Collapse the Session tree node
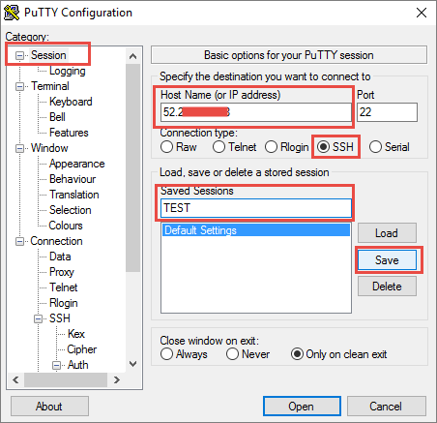 19,55
